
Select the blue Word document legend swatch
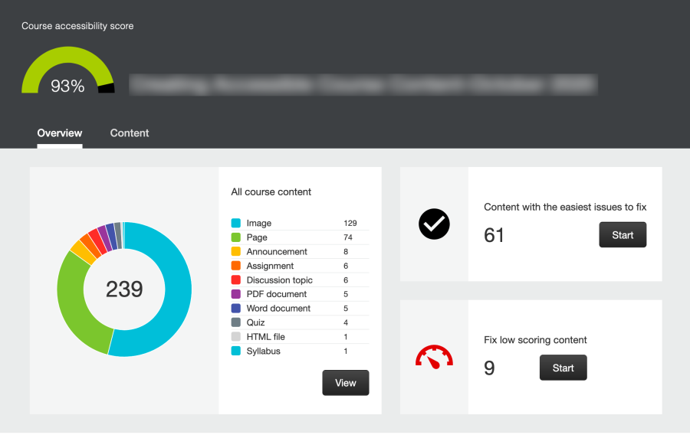[236, 308]
